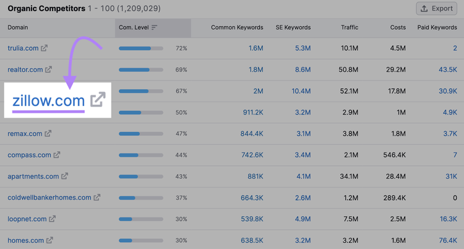Click the Paid Keywords column header
This screenshot has height=249, width=464.
(437, 28)
